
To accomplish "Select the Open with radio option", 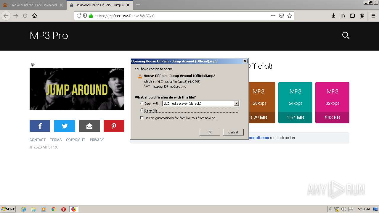I will tap(142, 103).
